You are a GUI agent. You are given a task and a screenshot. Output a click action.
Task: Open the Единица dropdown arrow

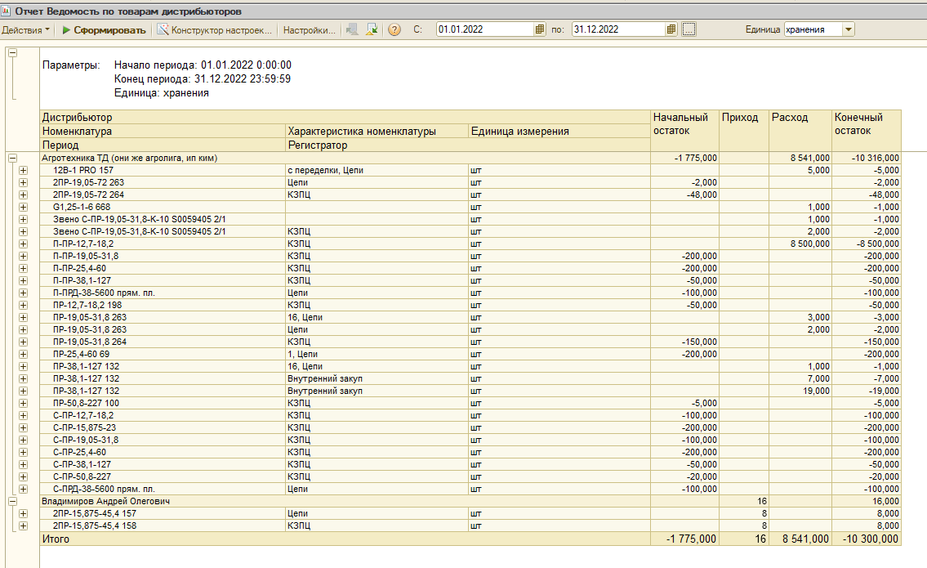pos(849,29)
